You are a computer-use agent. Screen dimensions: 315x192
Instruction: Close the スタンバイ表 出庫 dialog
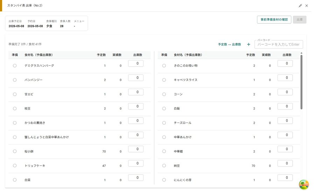pos(307,6)
